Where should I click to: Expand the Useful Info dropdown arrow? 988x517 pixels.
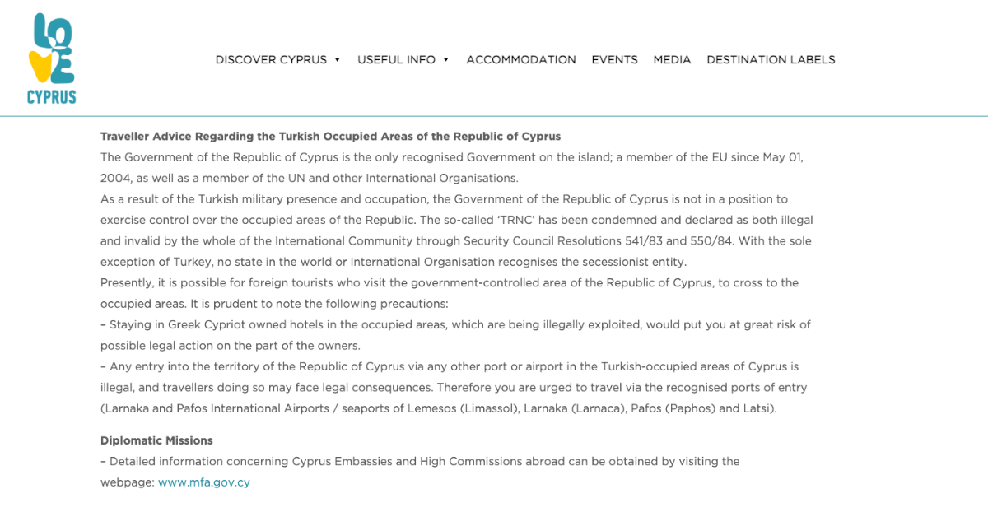pos(446,60)
